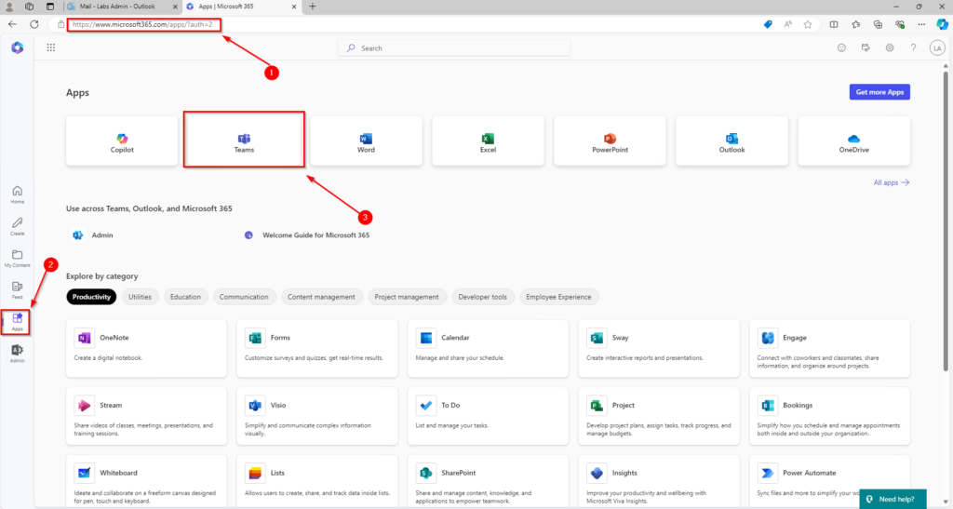
Task: Open the Excel app tile
Action: (488, 141)
